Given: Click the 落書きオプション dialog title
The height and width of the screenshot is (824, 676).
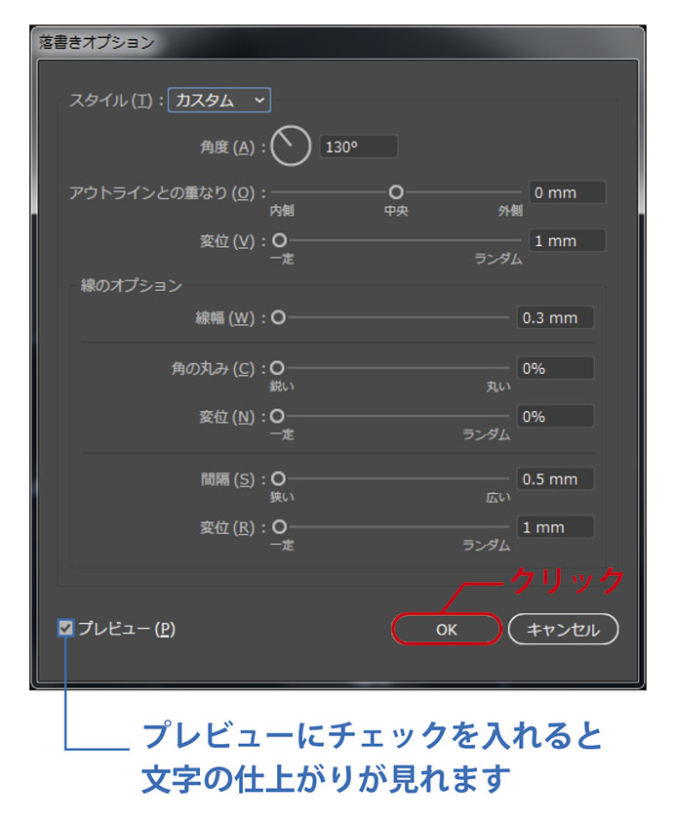Looking at the screenshot, I should click(x=98, y=42).
